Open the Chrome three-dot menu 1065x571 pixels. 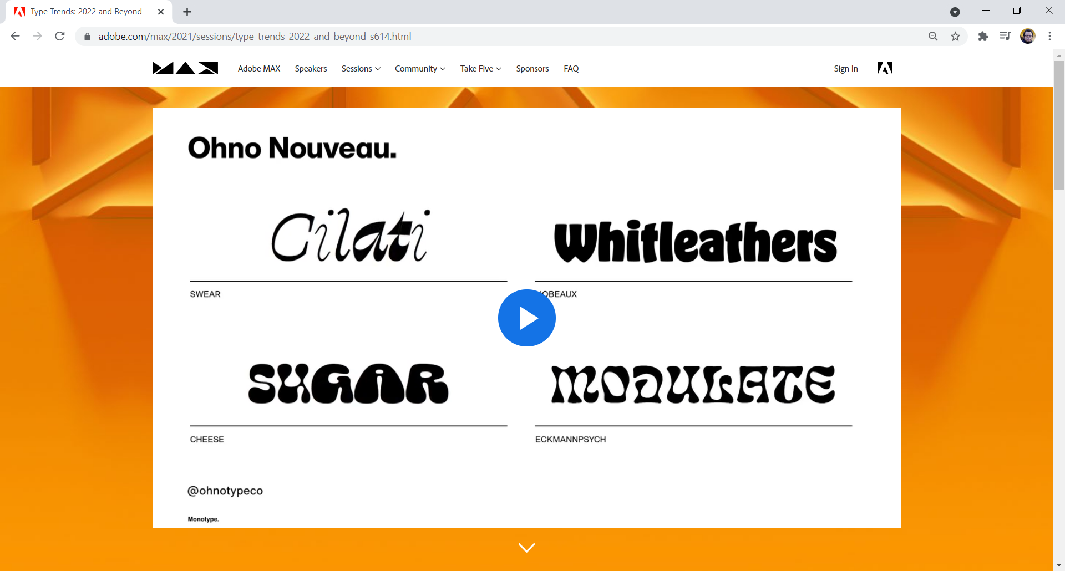pyautogui.click(x=1049, y=37)
